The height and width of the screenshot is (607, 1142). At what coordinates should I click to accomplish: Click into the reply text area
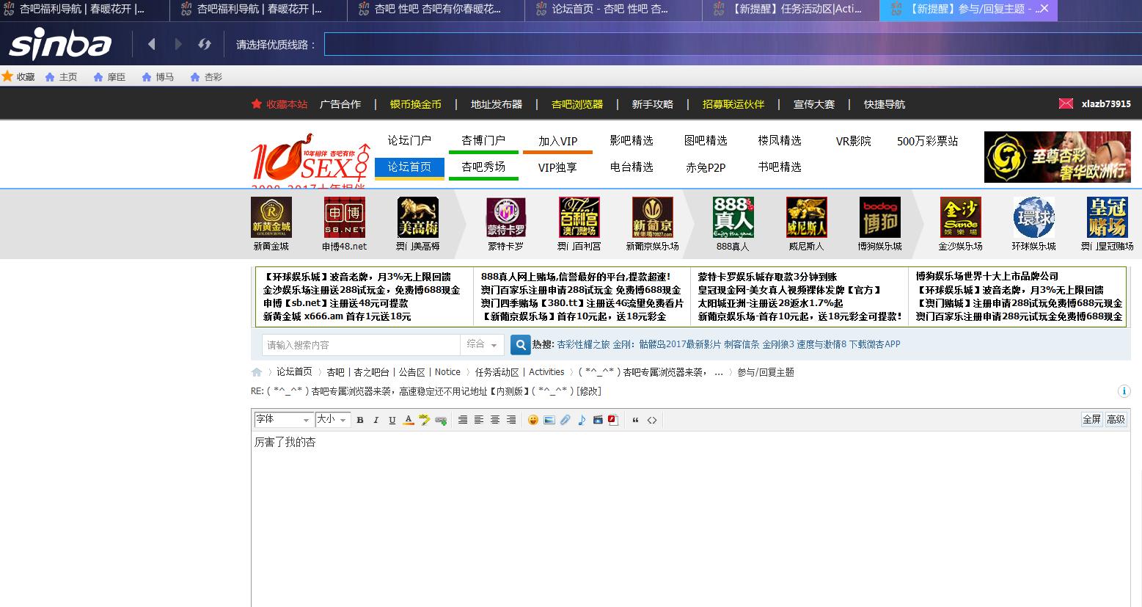pyautogui.click(x=690, y=519)
